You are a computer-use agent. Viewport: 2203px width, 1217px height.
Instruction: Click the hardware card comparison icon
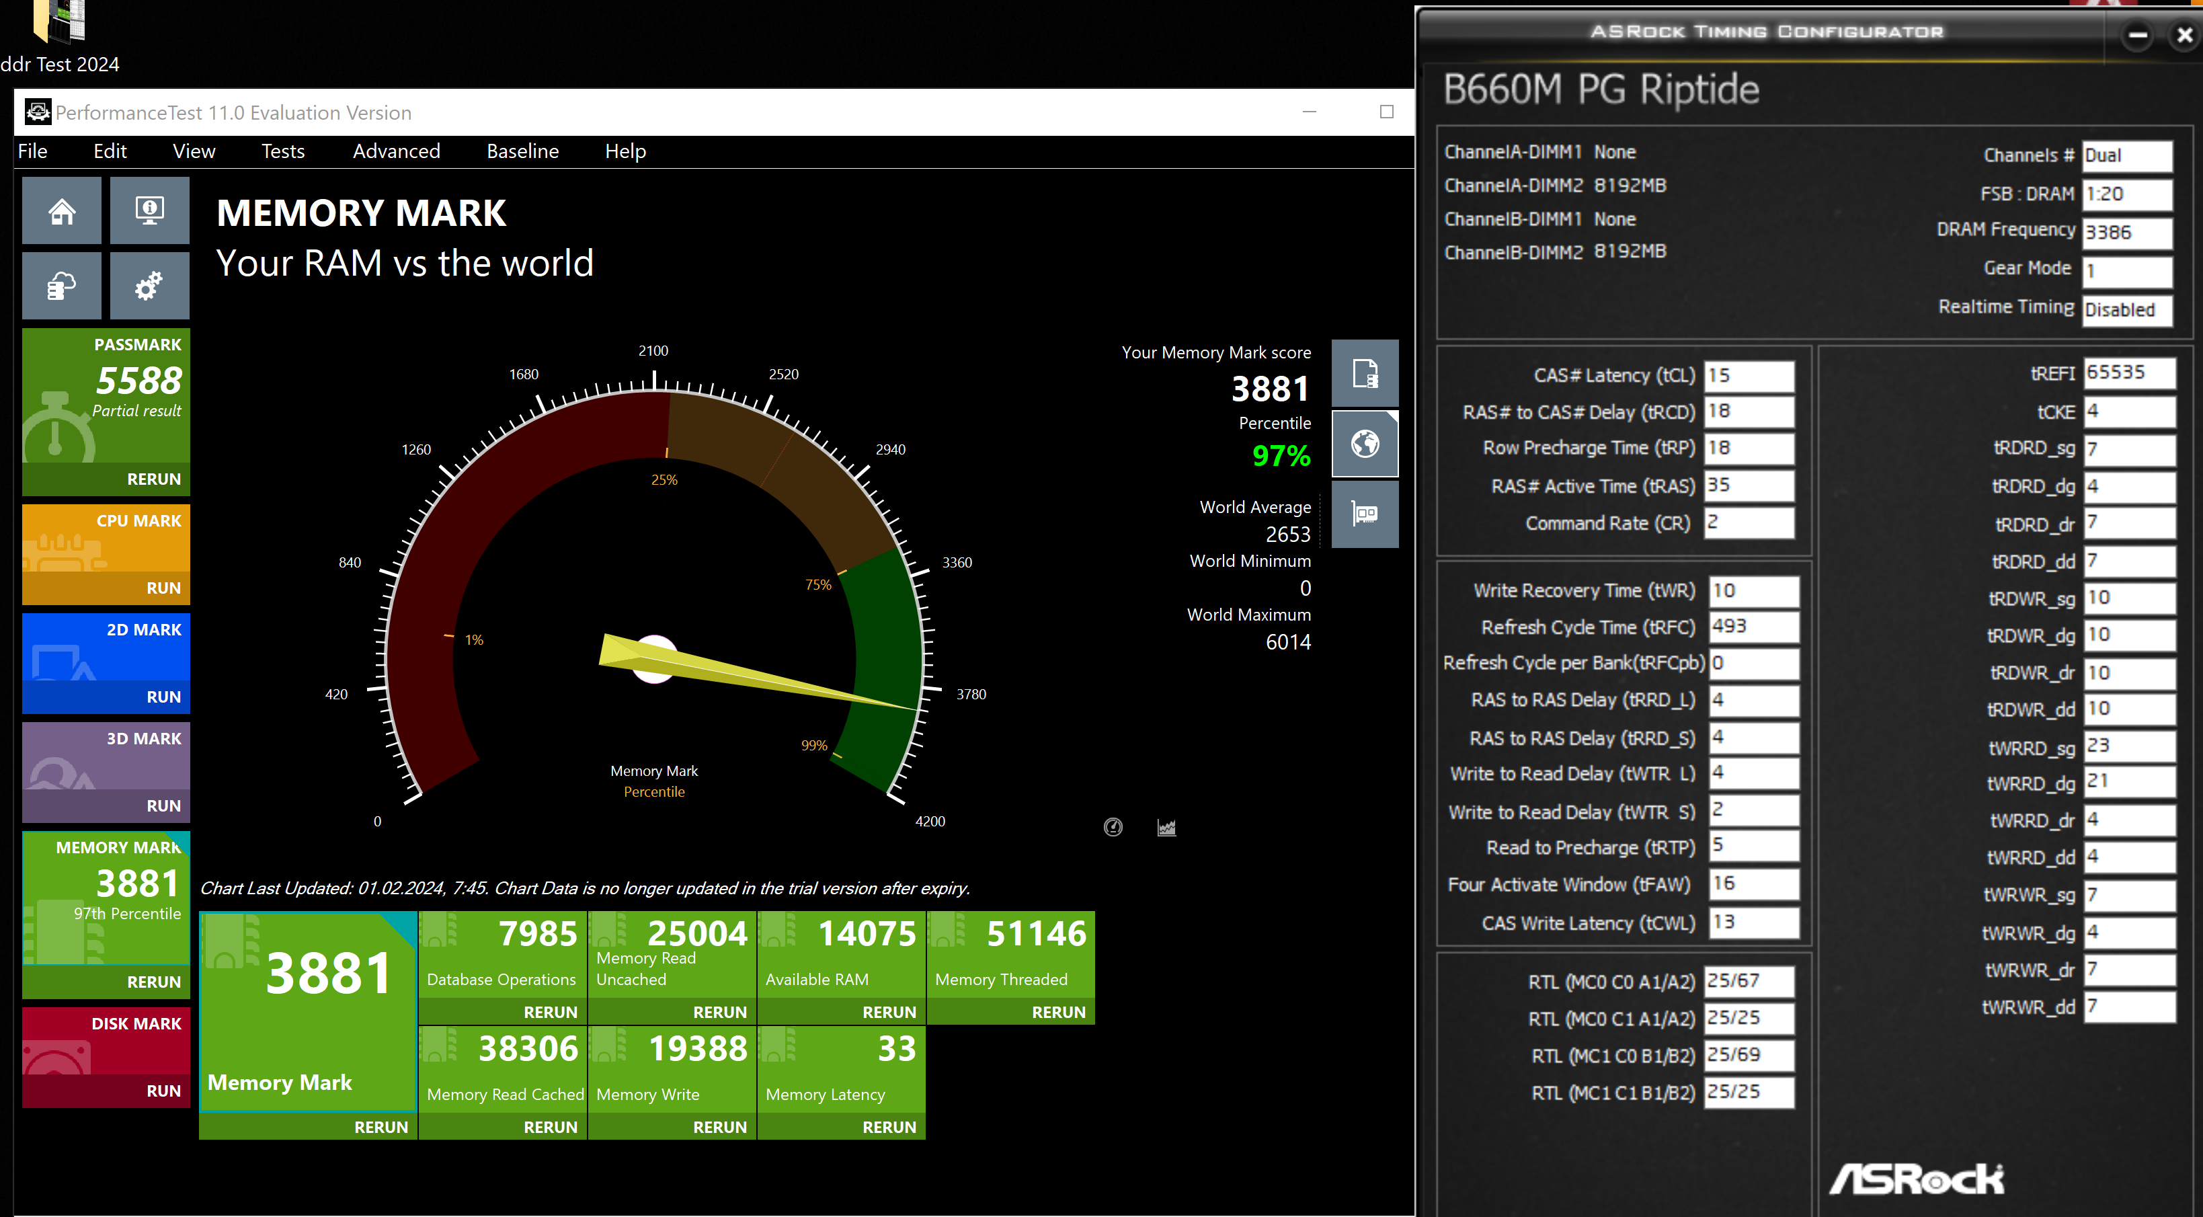(x=1364, y=514)
